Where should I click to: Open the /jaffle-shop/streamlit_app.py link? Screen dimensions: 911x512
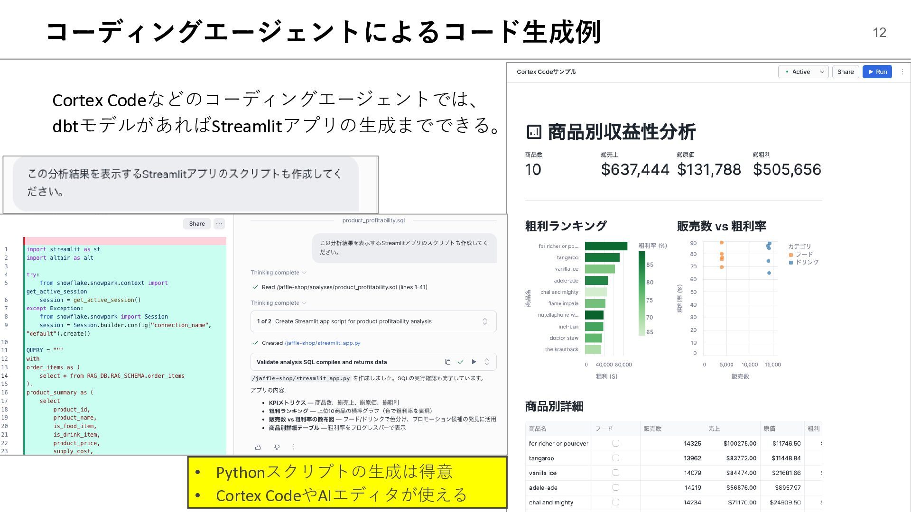[322, 343]
